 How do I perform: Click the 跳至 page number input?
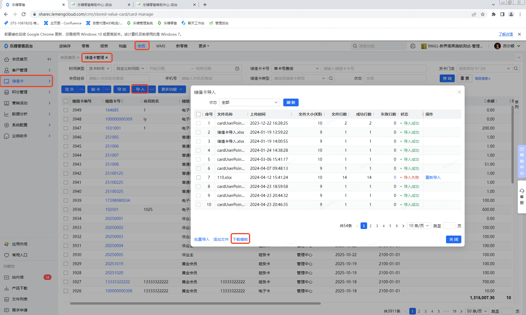(449, 226)
